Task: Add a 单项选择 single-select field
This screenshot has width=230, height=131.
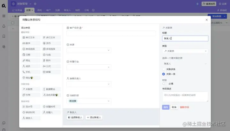Action: click(x=31, y=49)
